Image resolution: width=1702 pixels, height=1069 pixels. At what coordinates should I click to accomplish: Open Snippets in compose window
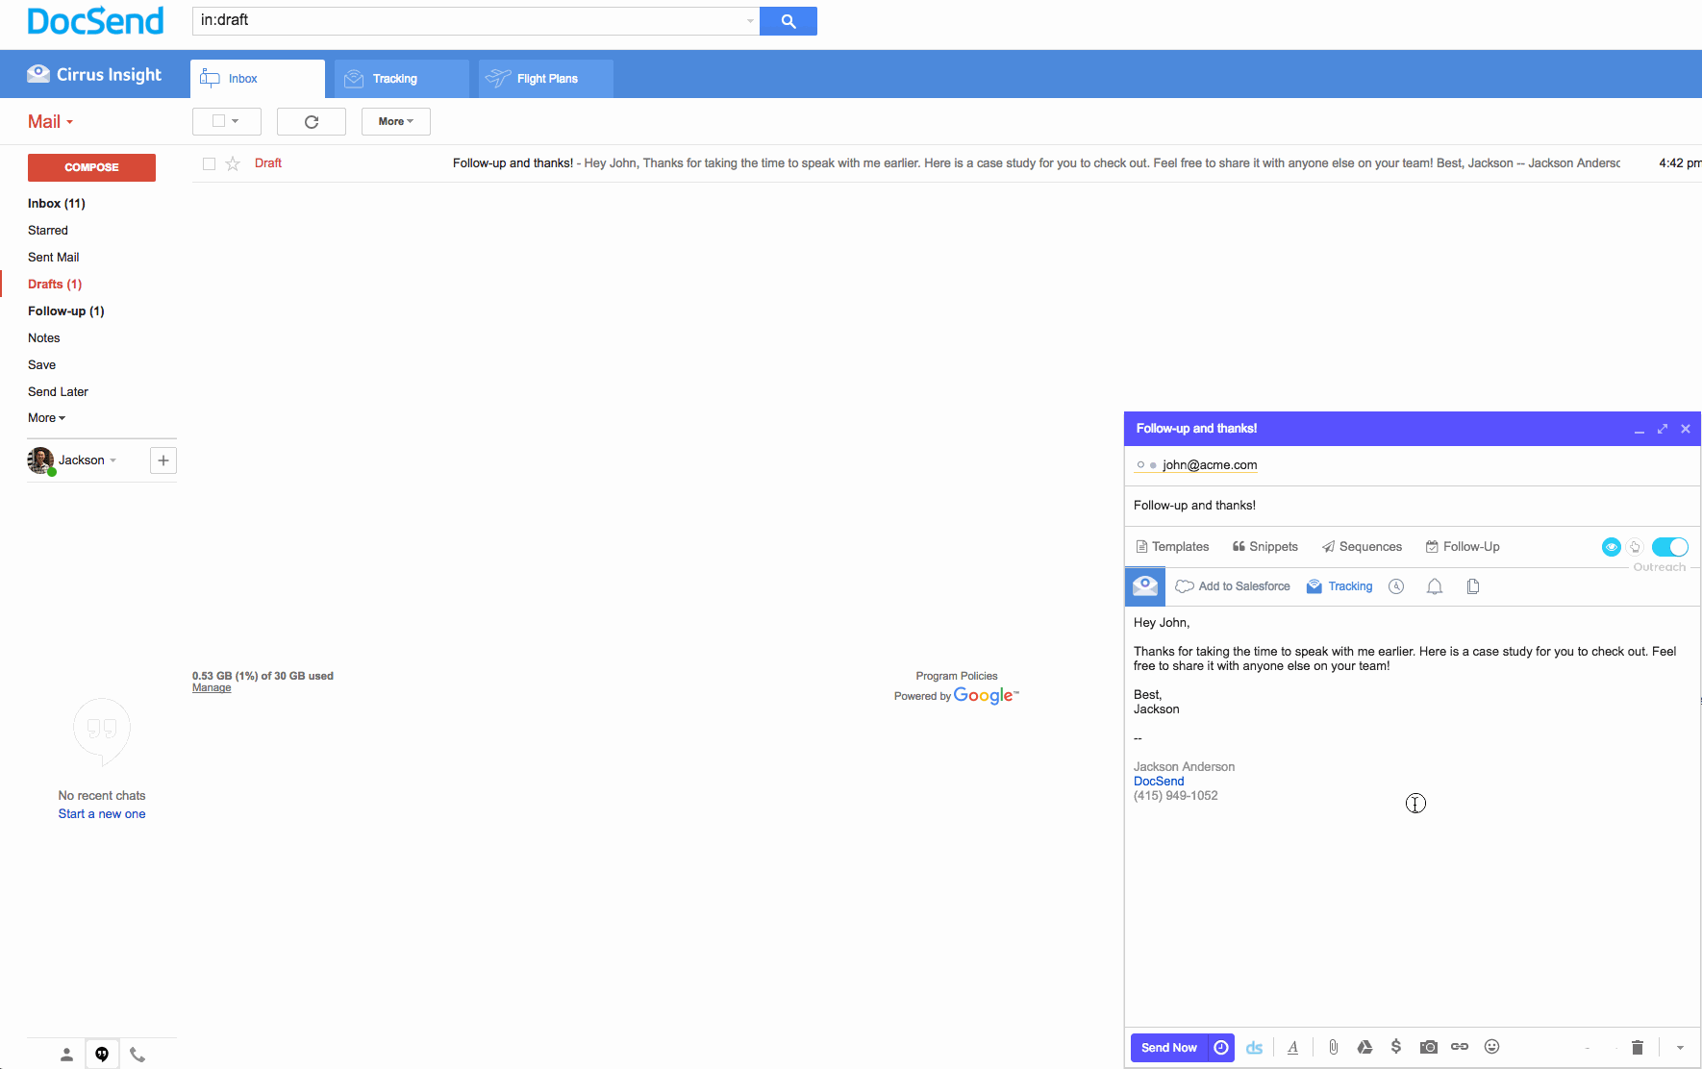pos(1264,547)
